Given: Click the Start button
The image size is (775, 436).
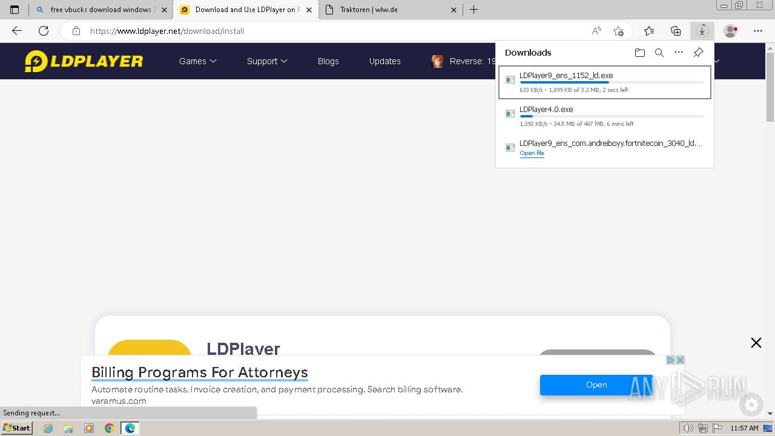Looking at the screenshot, I should point(17,428).
